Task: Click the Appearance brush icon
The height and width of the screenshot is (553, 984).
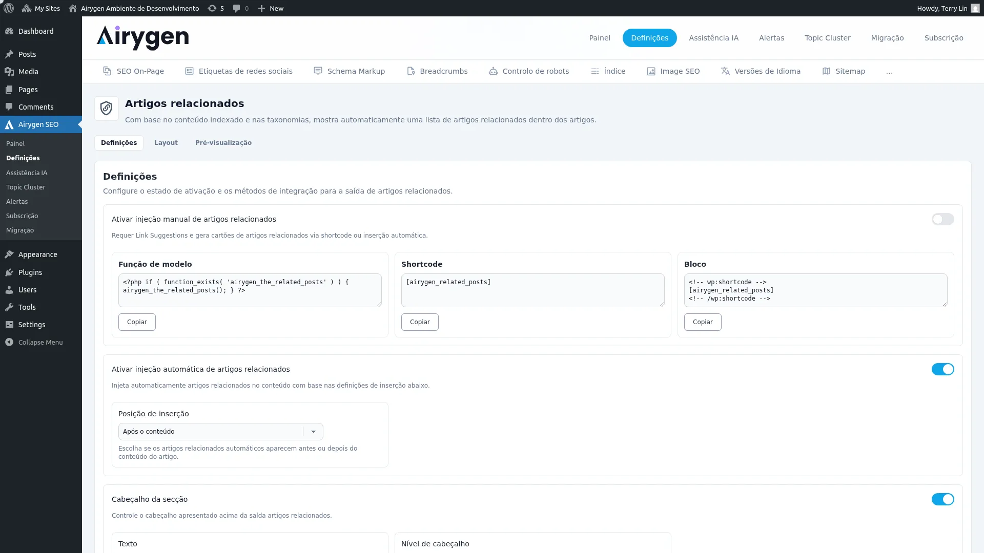Action: click(9, 254)
